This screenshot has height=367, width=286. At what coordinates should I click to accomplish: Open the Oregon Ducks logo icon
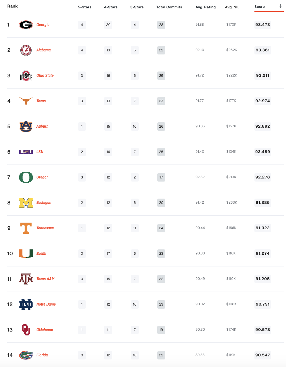pos(26,177)
